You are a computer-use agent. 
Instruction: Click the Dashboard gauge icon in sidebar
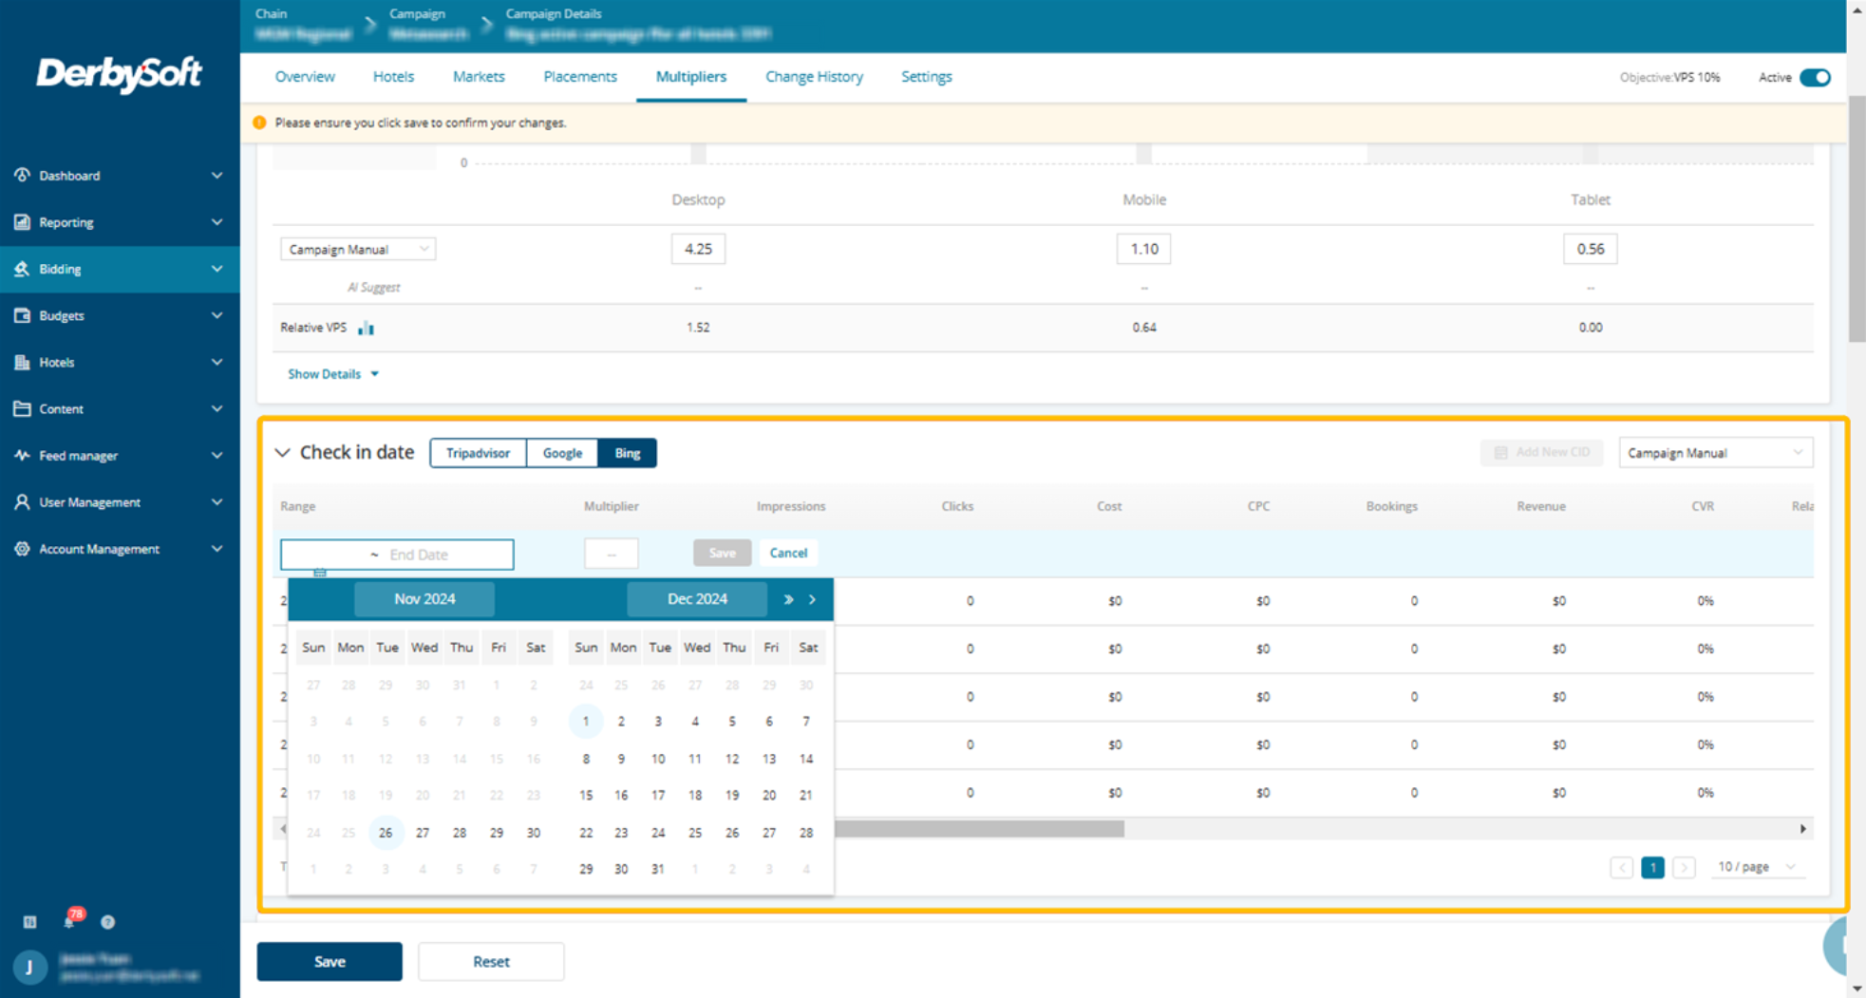22,175
